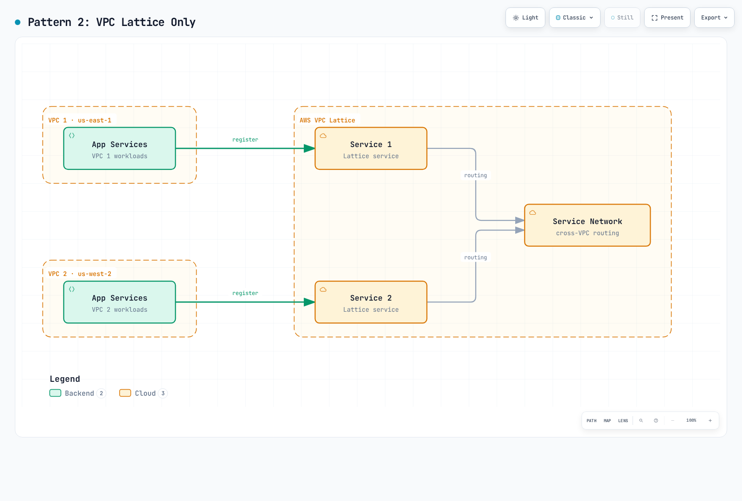The height and width of the screenshot is (501, 742).
Task: Open the help question-mark icon
Action: 656,421
